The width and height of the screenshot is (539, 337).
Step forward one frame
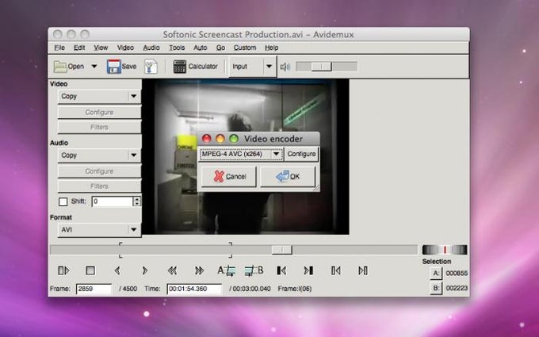145,270
